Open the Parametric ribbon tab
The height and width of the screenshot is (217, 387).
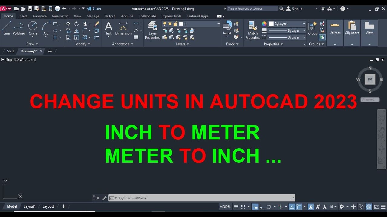60,16
